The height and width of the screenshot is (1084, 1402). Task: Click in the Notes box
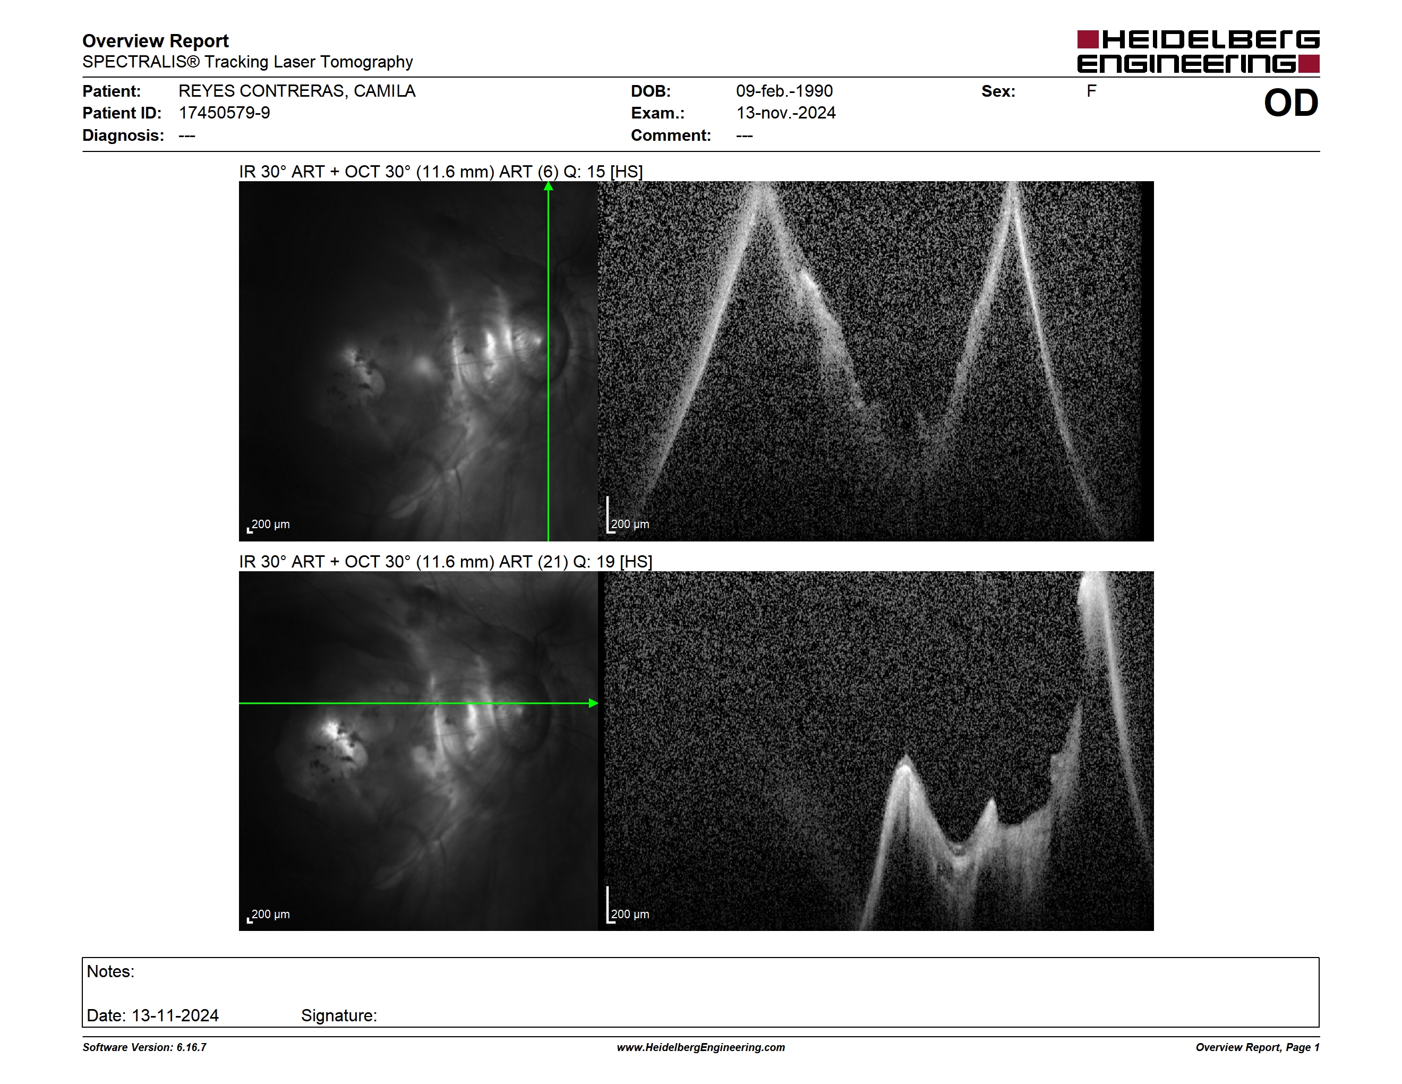click(x=700, y=992)
